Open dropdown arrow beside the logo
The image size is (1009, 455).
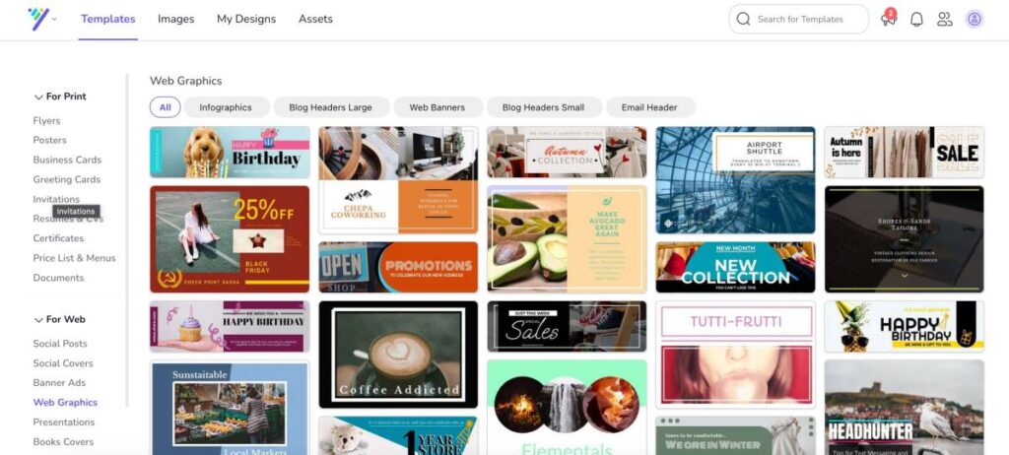tap(54, 20)
